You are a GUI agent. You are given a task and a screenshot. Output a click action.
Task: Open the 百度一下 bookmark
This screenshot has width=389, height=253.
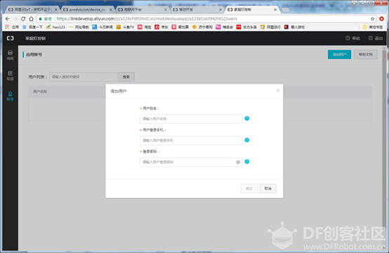[x=32, y=27]
